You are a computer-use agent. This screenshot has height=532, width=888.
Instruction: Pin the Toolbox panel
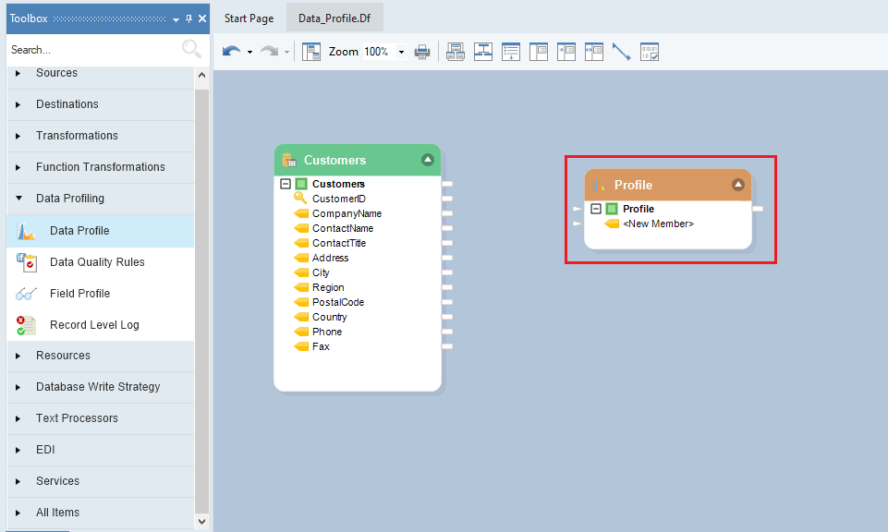(189, 18)
